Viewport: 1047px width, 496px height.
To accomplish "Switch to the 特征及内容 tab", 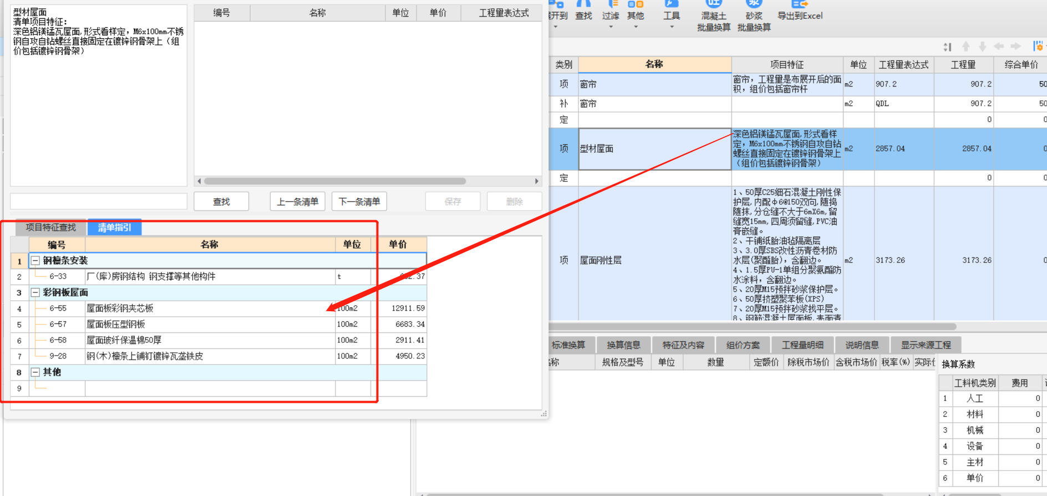I will [x=683, y=345].
